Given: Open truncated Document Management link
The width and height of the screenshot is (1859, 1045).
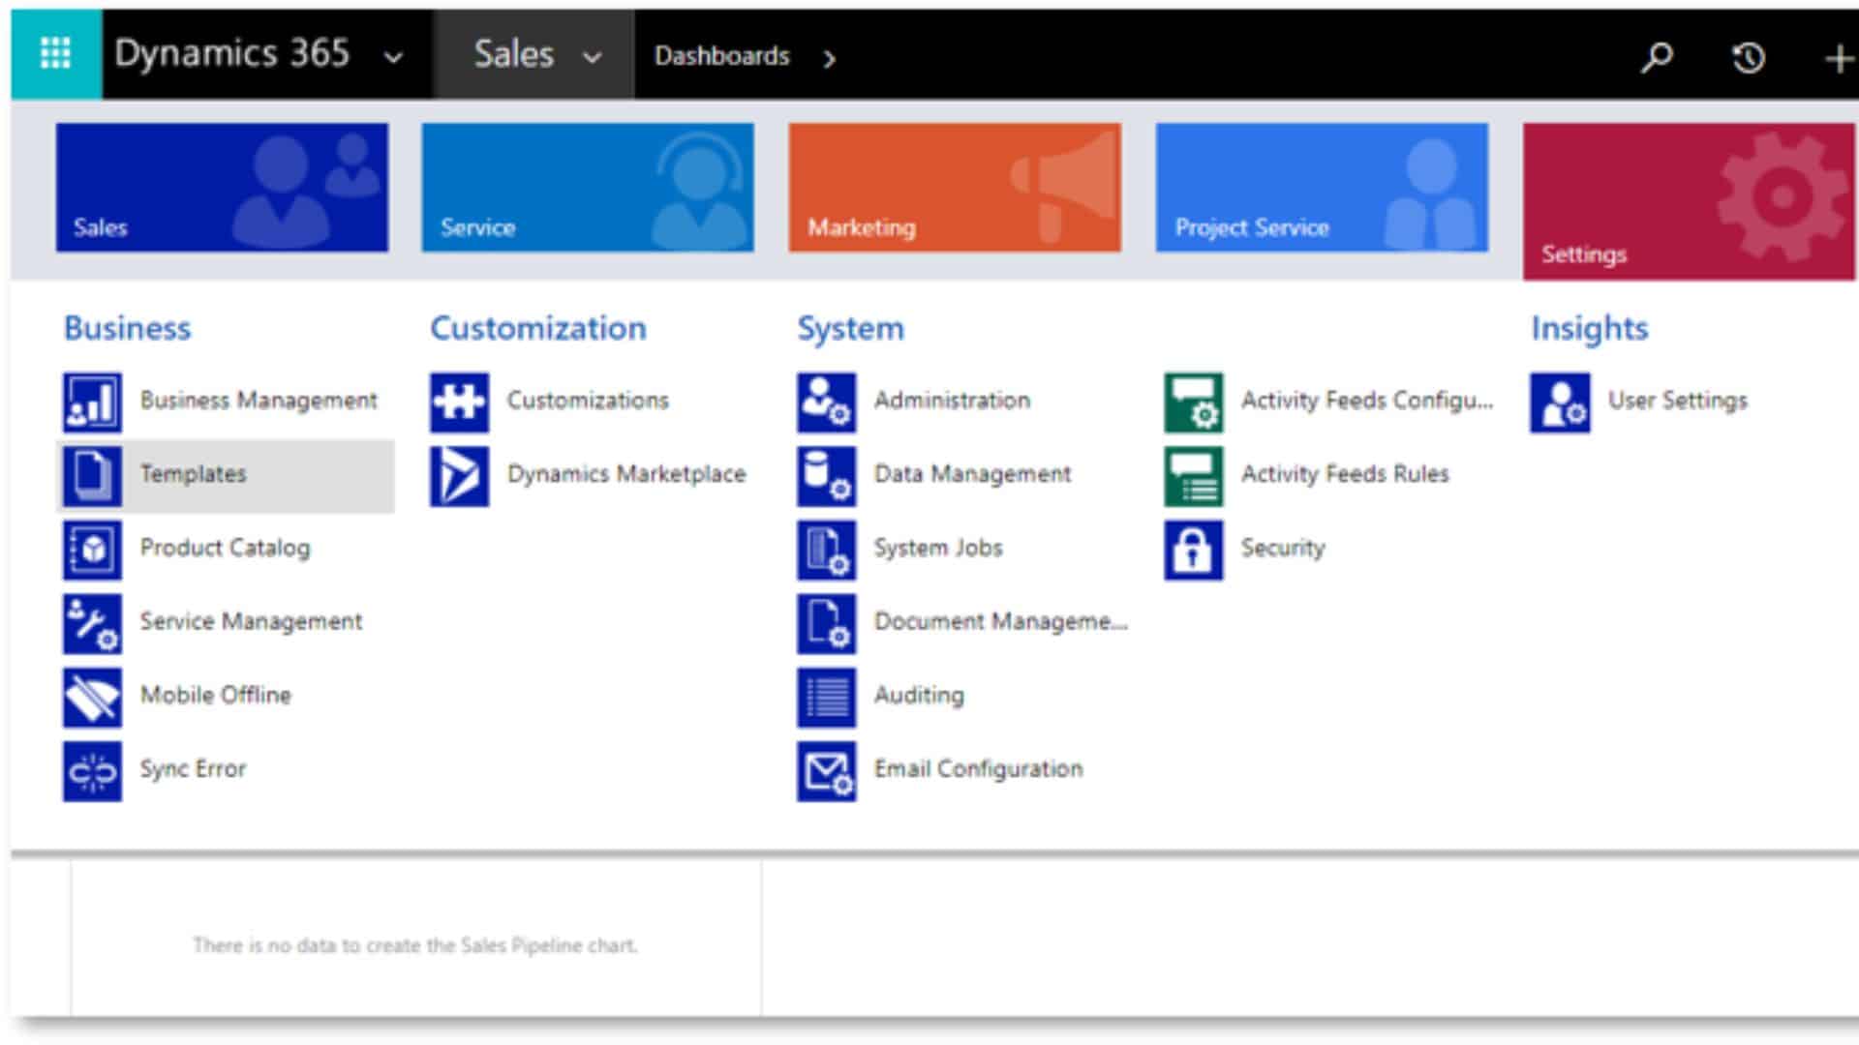Looking at the screenshot, I should [x=1001, y=621].
